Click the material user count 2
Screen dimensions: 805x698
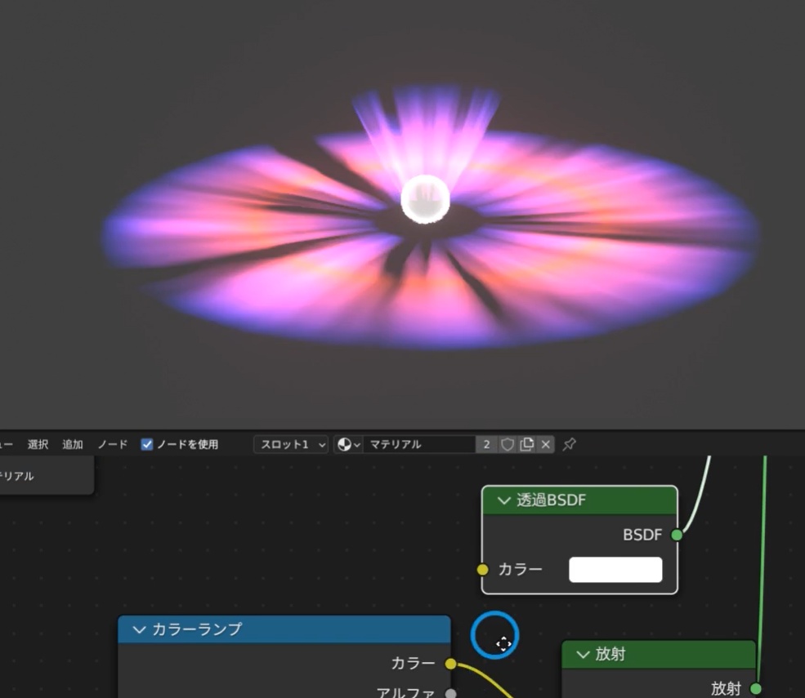pos(486,444)
